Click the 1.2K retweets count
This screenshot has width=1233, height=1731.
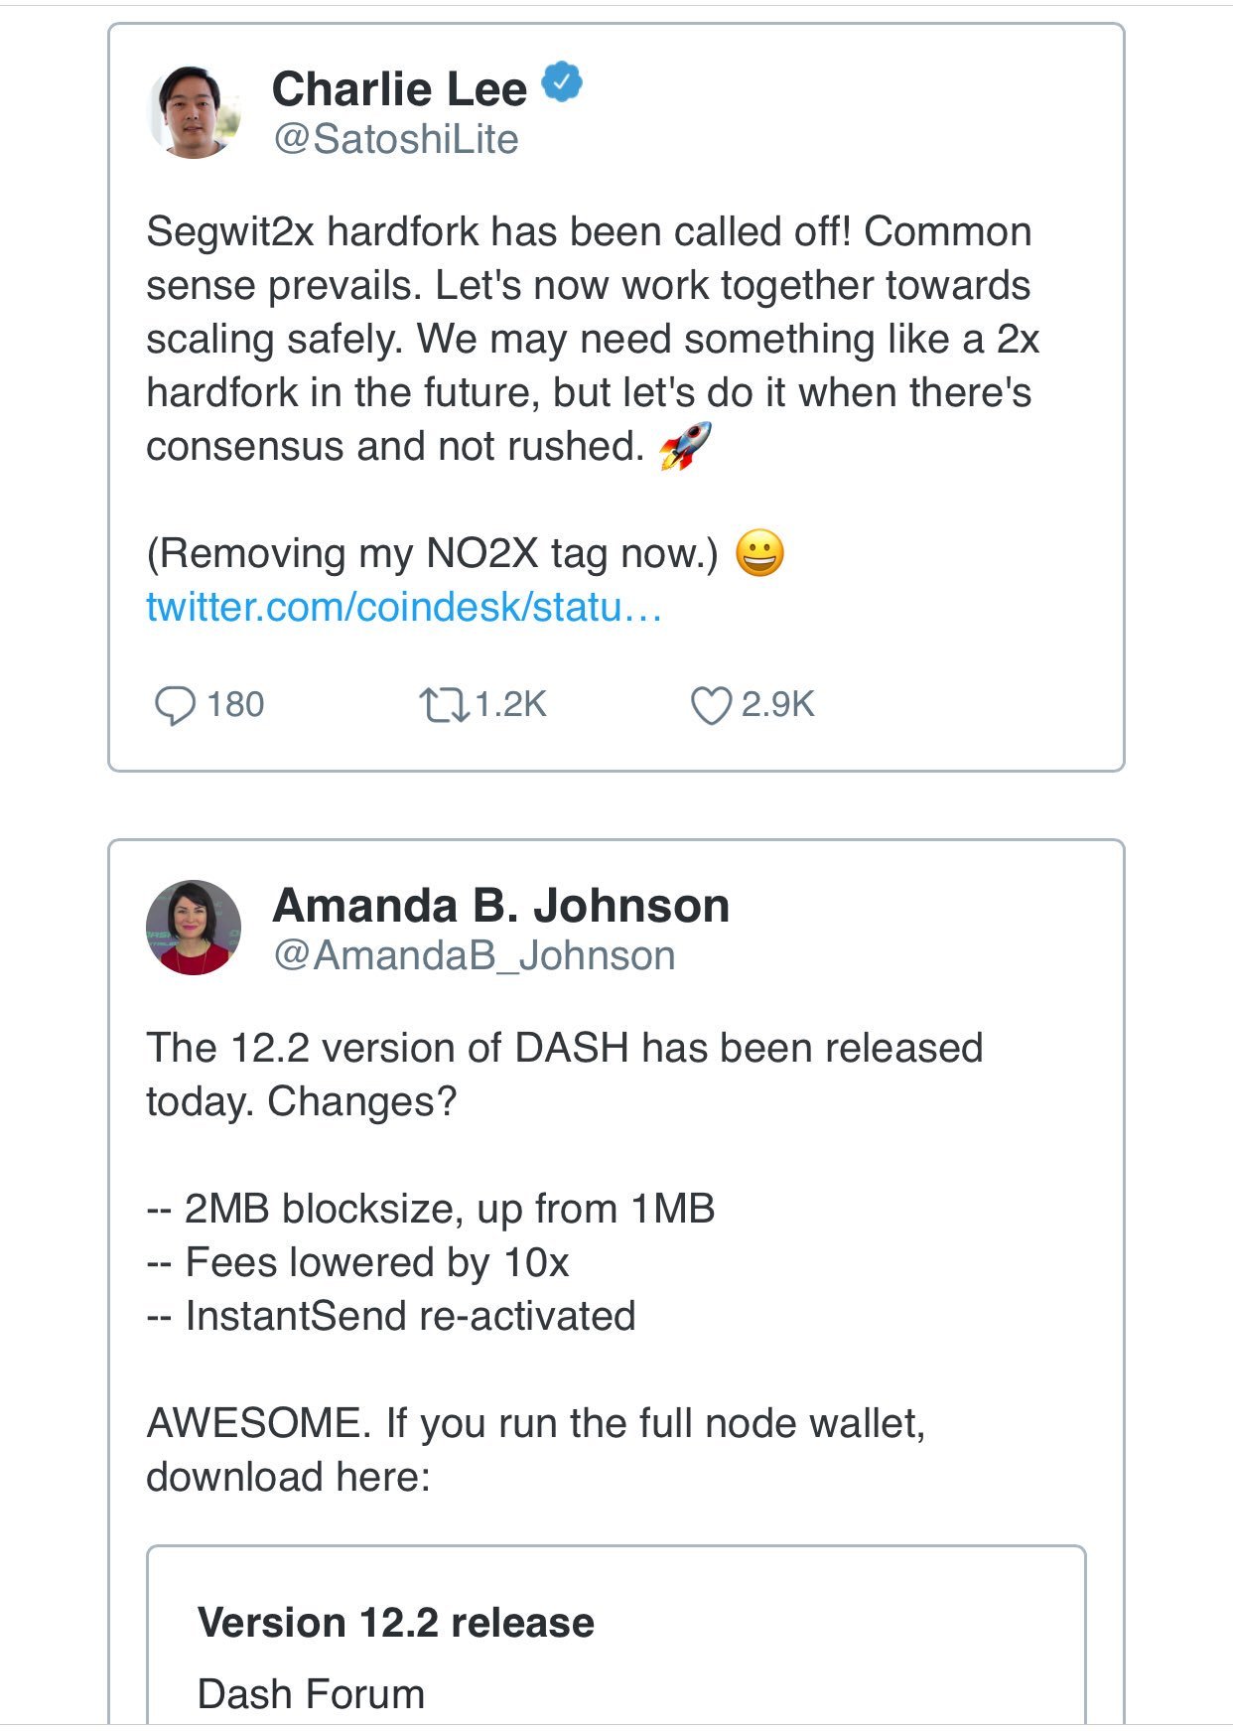click(x=510, y=705)
